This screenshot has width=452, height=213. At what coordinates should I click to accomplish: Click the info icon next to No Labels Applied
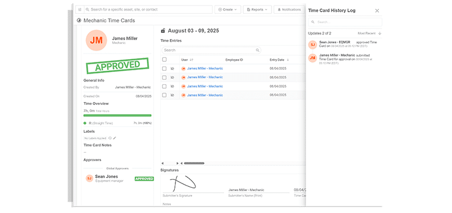tap(110, 138)
